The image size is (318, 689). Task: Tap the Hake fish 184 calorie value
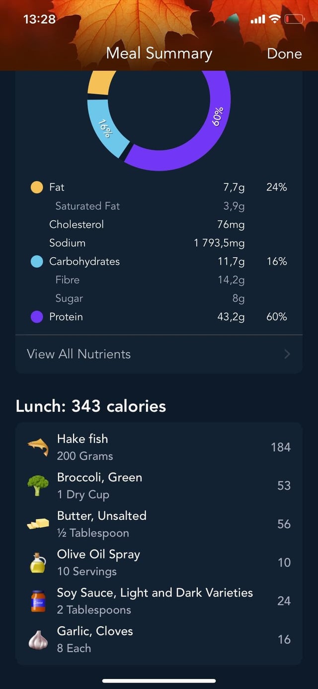click(280, 447)
